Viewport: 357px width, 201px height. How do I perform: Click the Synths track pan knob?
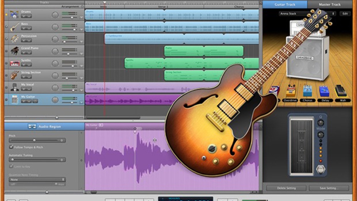[55, 63]
